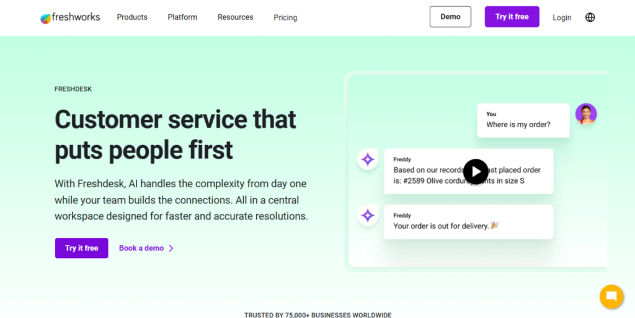This screenshot has height=318, width=635.
Task: Expand the Platform menu
Action: (x=182, y=17)
